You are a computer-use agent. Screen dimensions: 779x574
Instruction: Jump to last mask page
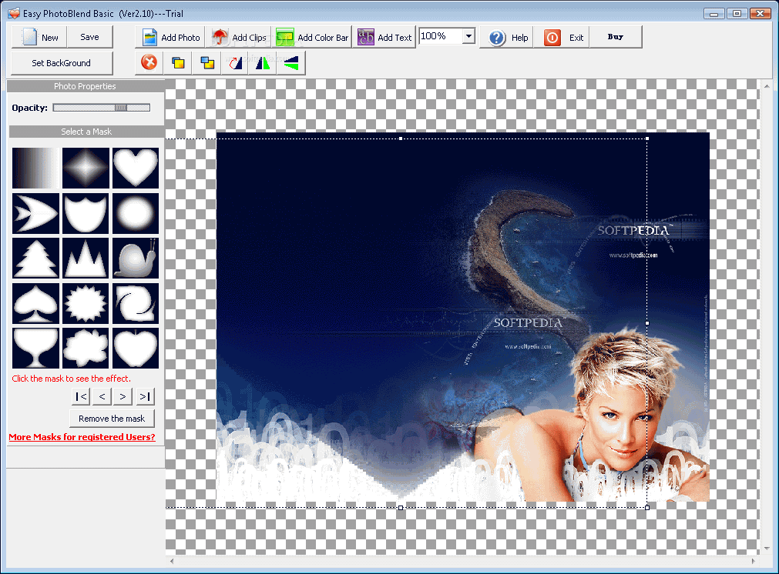(145, 396)
